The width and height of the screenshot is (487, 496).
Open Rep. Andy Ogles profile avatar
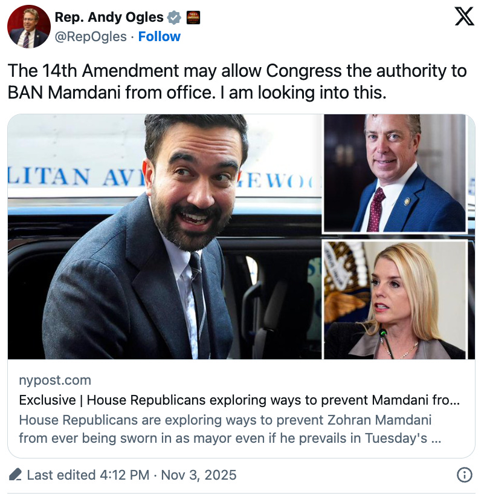coord(29,27)
